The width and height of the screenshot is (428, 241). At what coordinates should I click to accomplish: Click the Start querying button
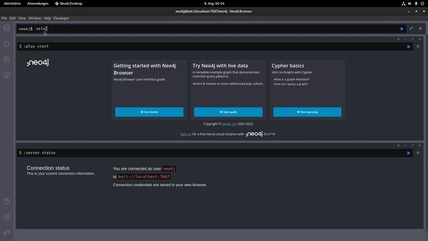click(308, 112)
